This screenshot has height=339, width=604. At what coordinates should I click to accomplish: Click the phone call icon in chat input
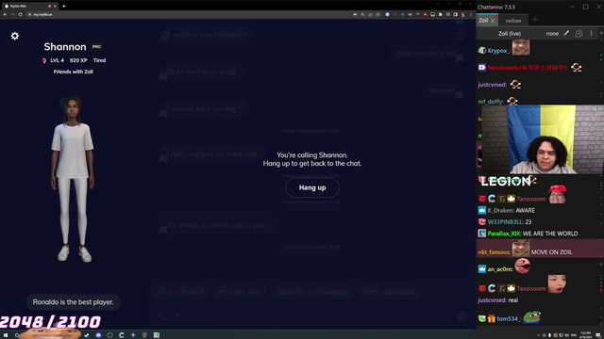tap(162, 316)
